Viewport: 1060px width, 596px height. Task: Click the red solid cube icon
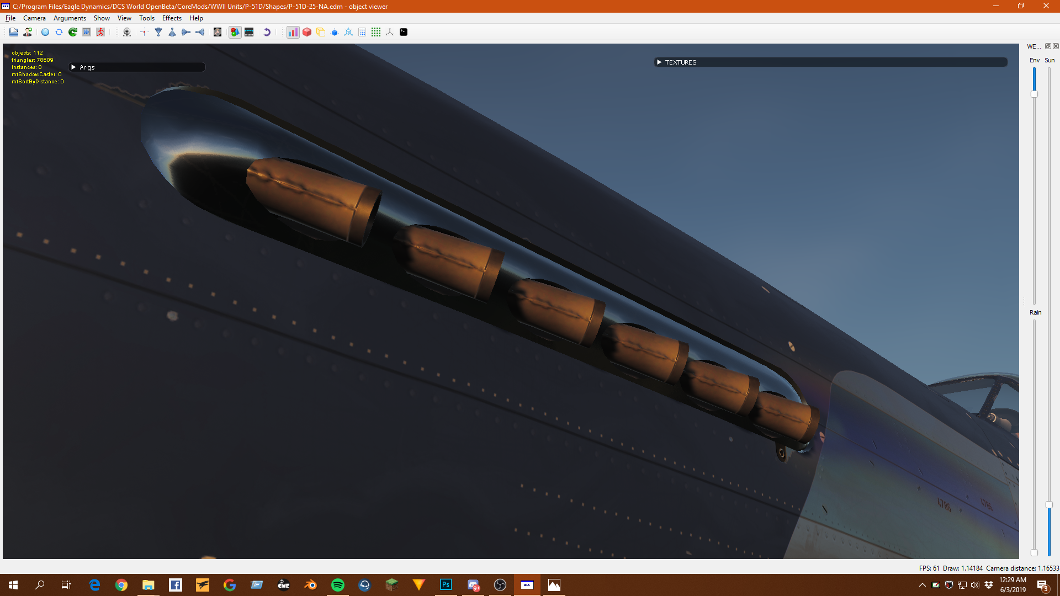(x=307, y=32)
